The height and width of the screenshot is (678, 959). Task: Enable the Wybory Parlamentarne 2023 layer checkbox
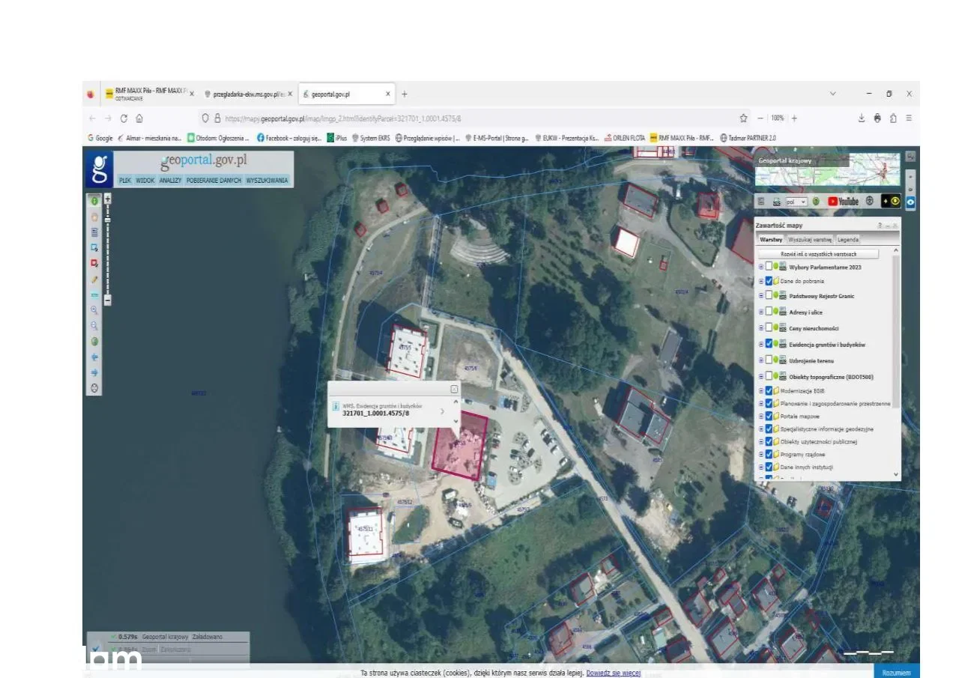tap(769, 267)
